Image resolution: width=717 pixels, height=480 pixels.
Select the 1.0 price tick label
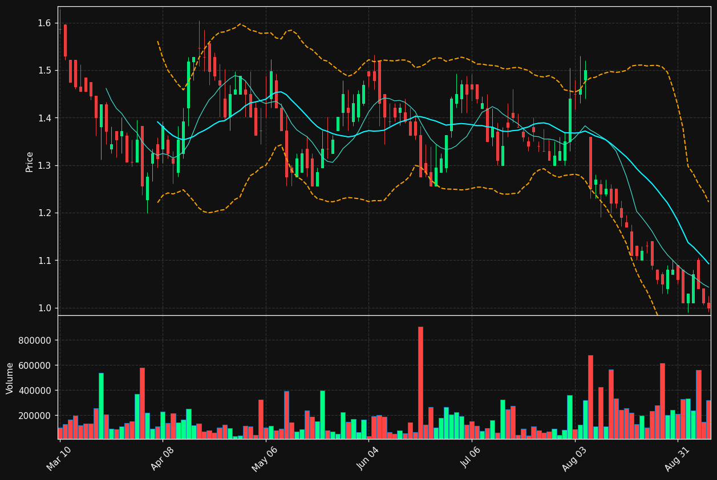[x=45, y=308]
